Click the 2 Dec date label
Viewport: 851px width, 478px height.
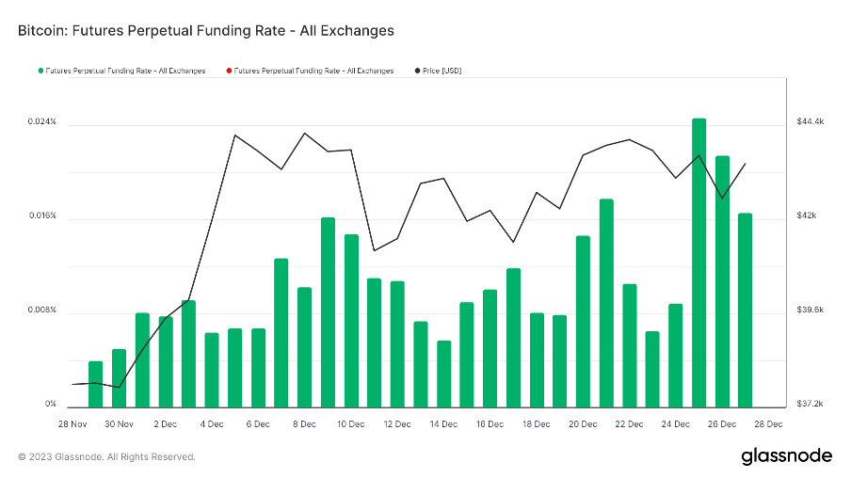point(165,424)
